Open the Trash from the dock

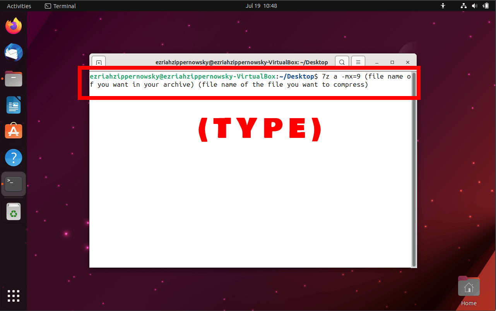(14, 211)
